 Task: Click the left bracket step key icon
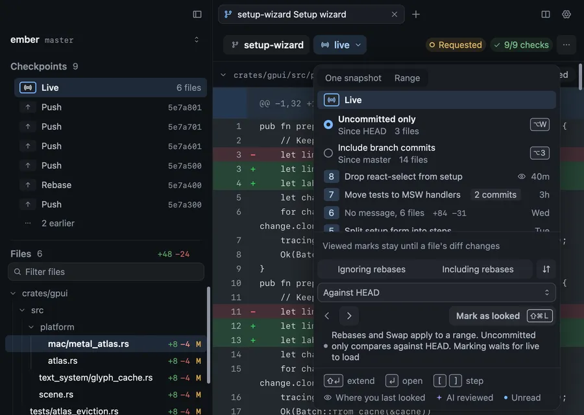coord(440,381)
